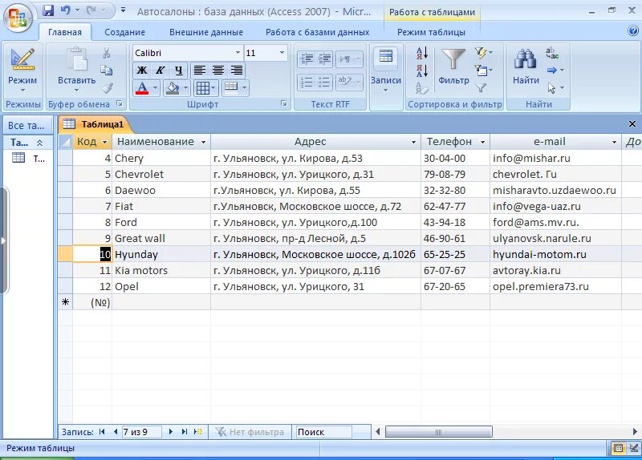Toggle underline Ч formatting
The height and width of the screenshot is (460, 642).
point(178,71)
